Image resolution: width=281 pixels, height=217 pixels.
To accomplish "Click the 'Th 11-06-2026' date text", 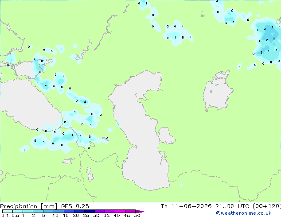I will [186, 206].
